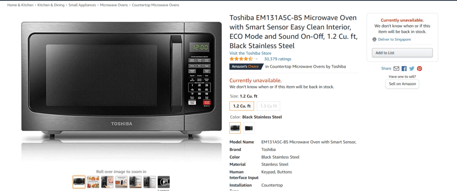
Task: Go to Small Appliances breadcrumb
Action: [x=82, y=5]
